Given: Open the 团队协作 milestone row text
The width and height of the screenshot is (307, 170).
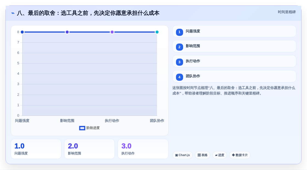Looking at the screenshot, I should click(193, 76).
